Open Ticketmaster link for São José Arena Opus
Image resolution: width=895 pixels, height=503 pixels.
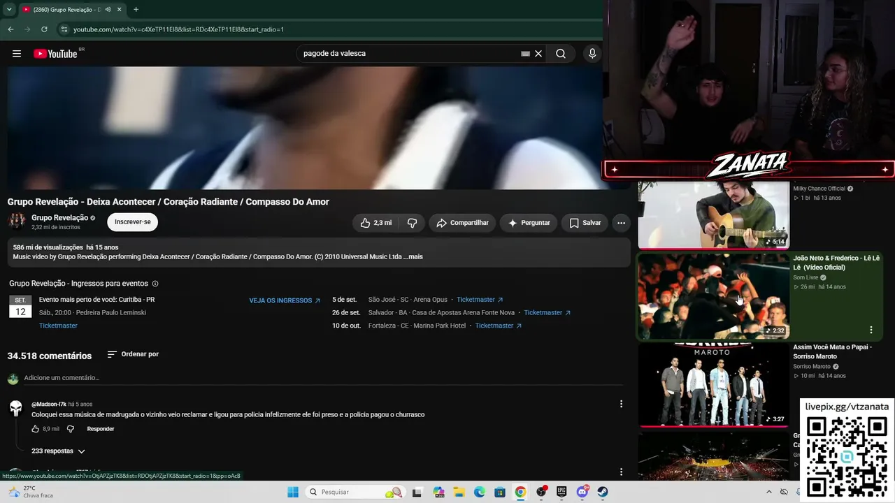480,300
